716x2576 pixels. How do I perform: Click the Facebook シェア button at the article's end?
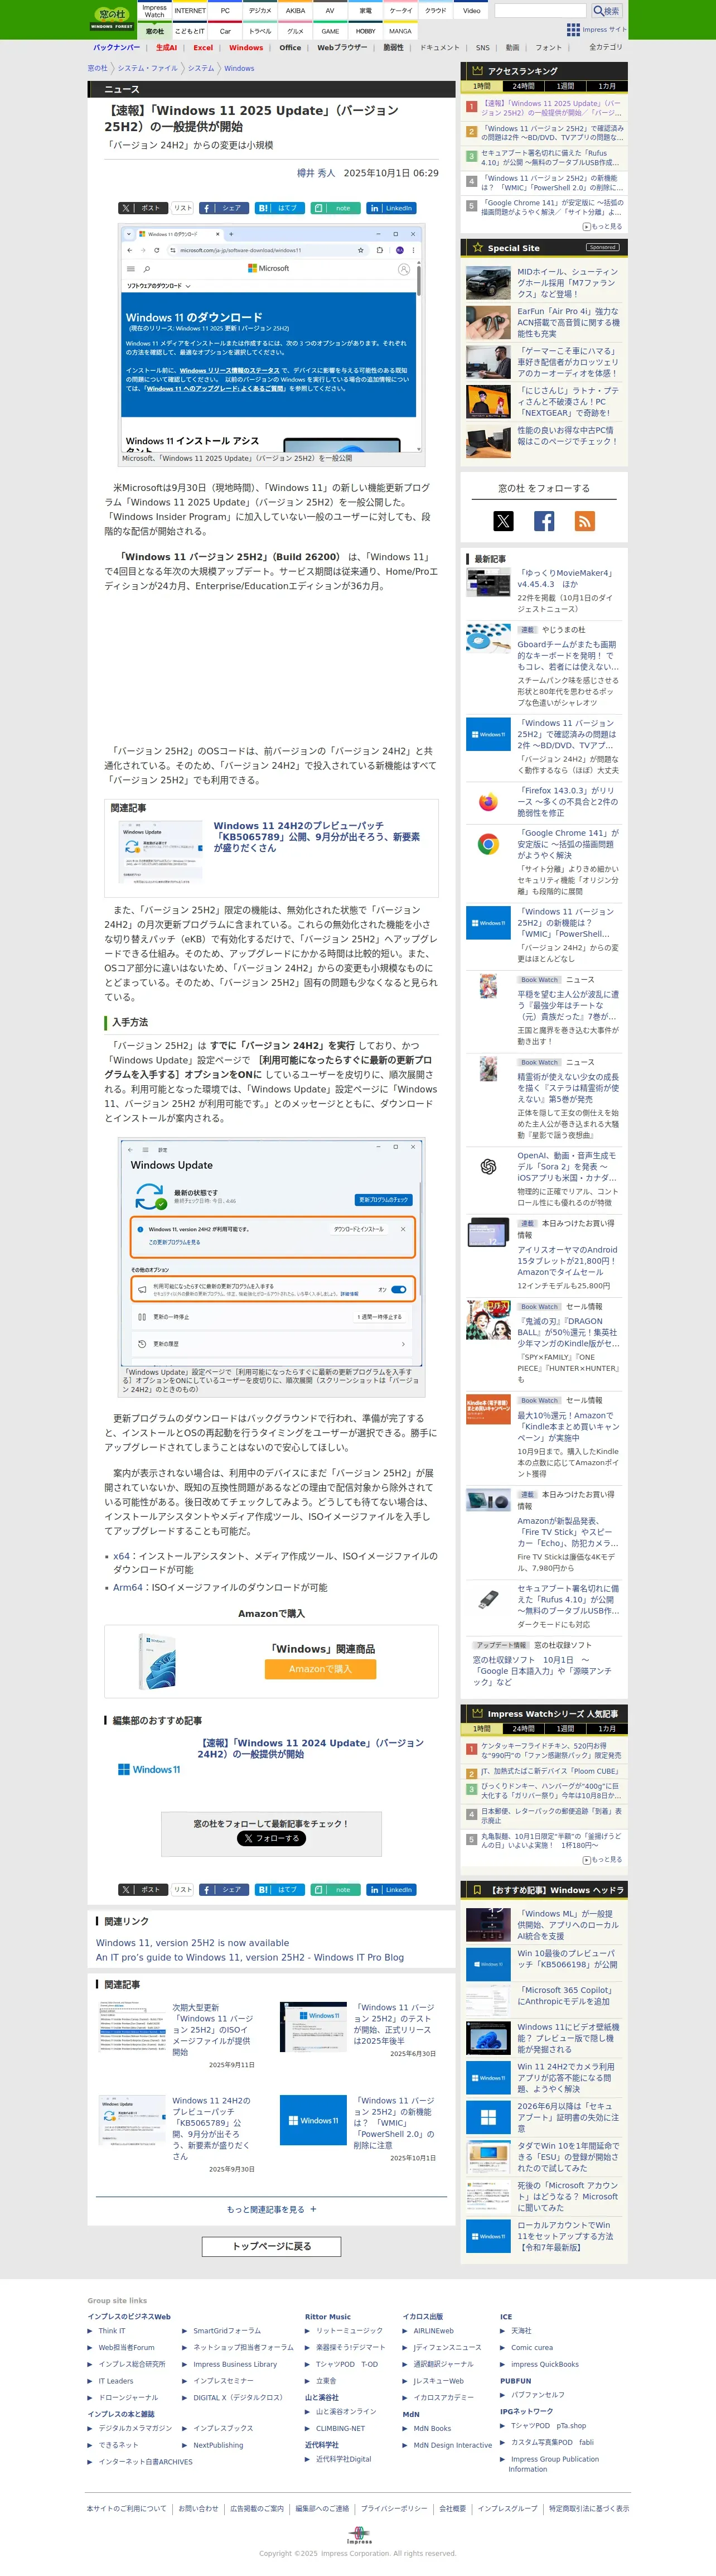[223, 1890]
